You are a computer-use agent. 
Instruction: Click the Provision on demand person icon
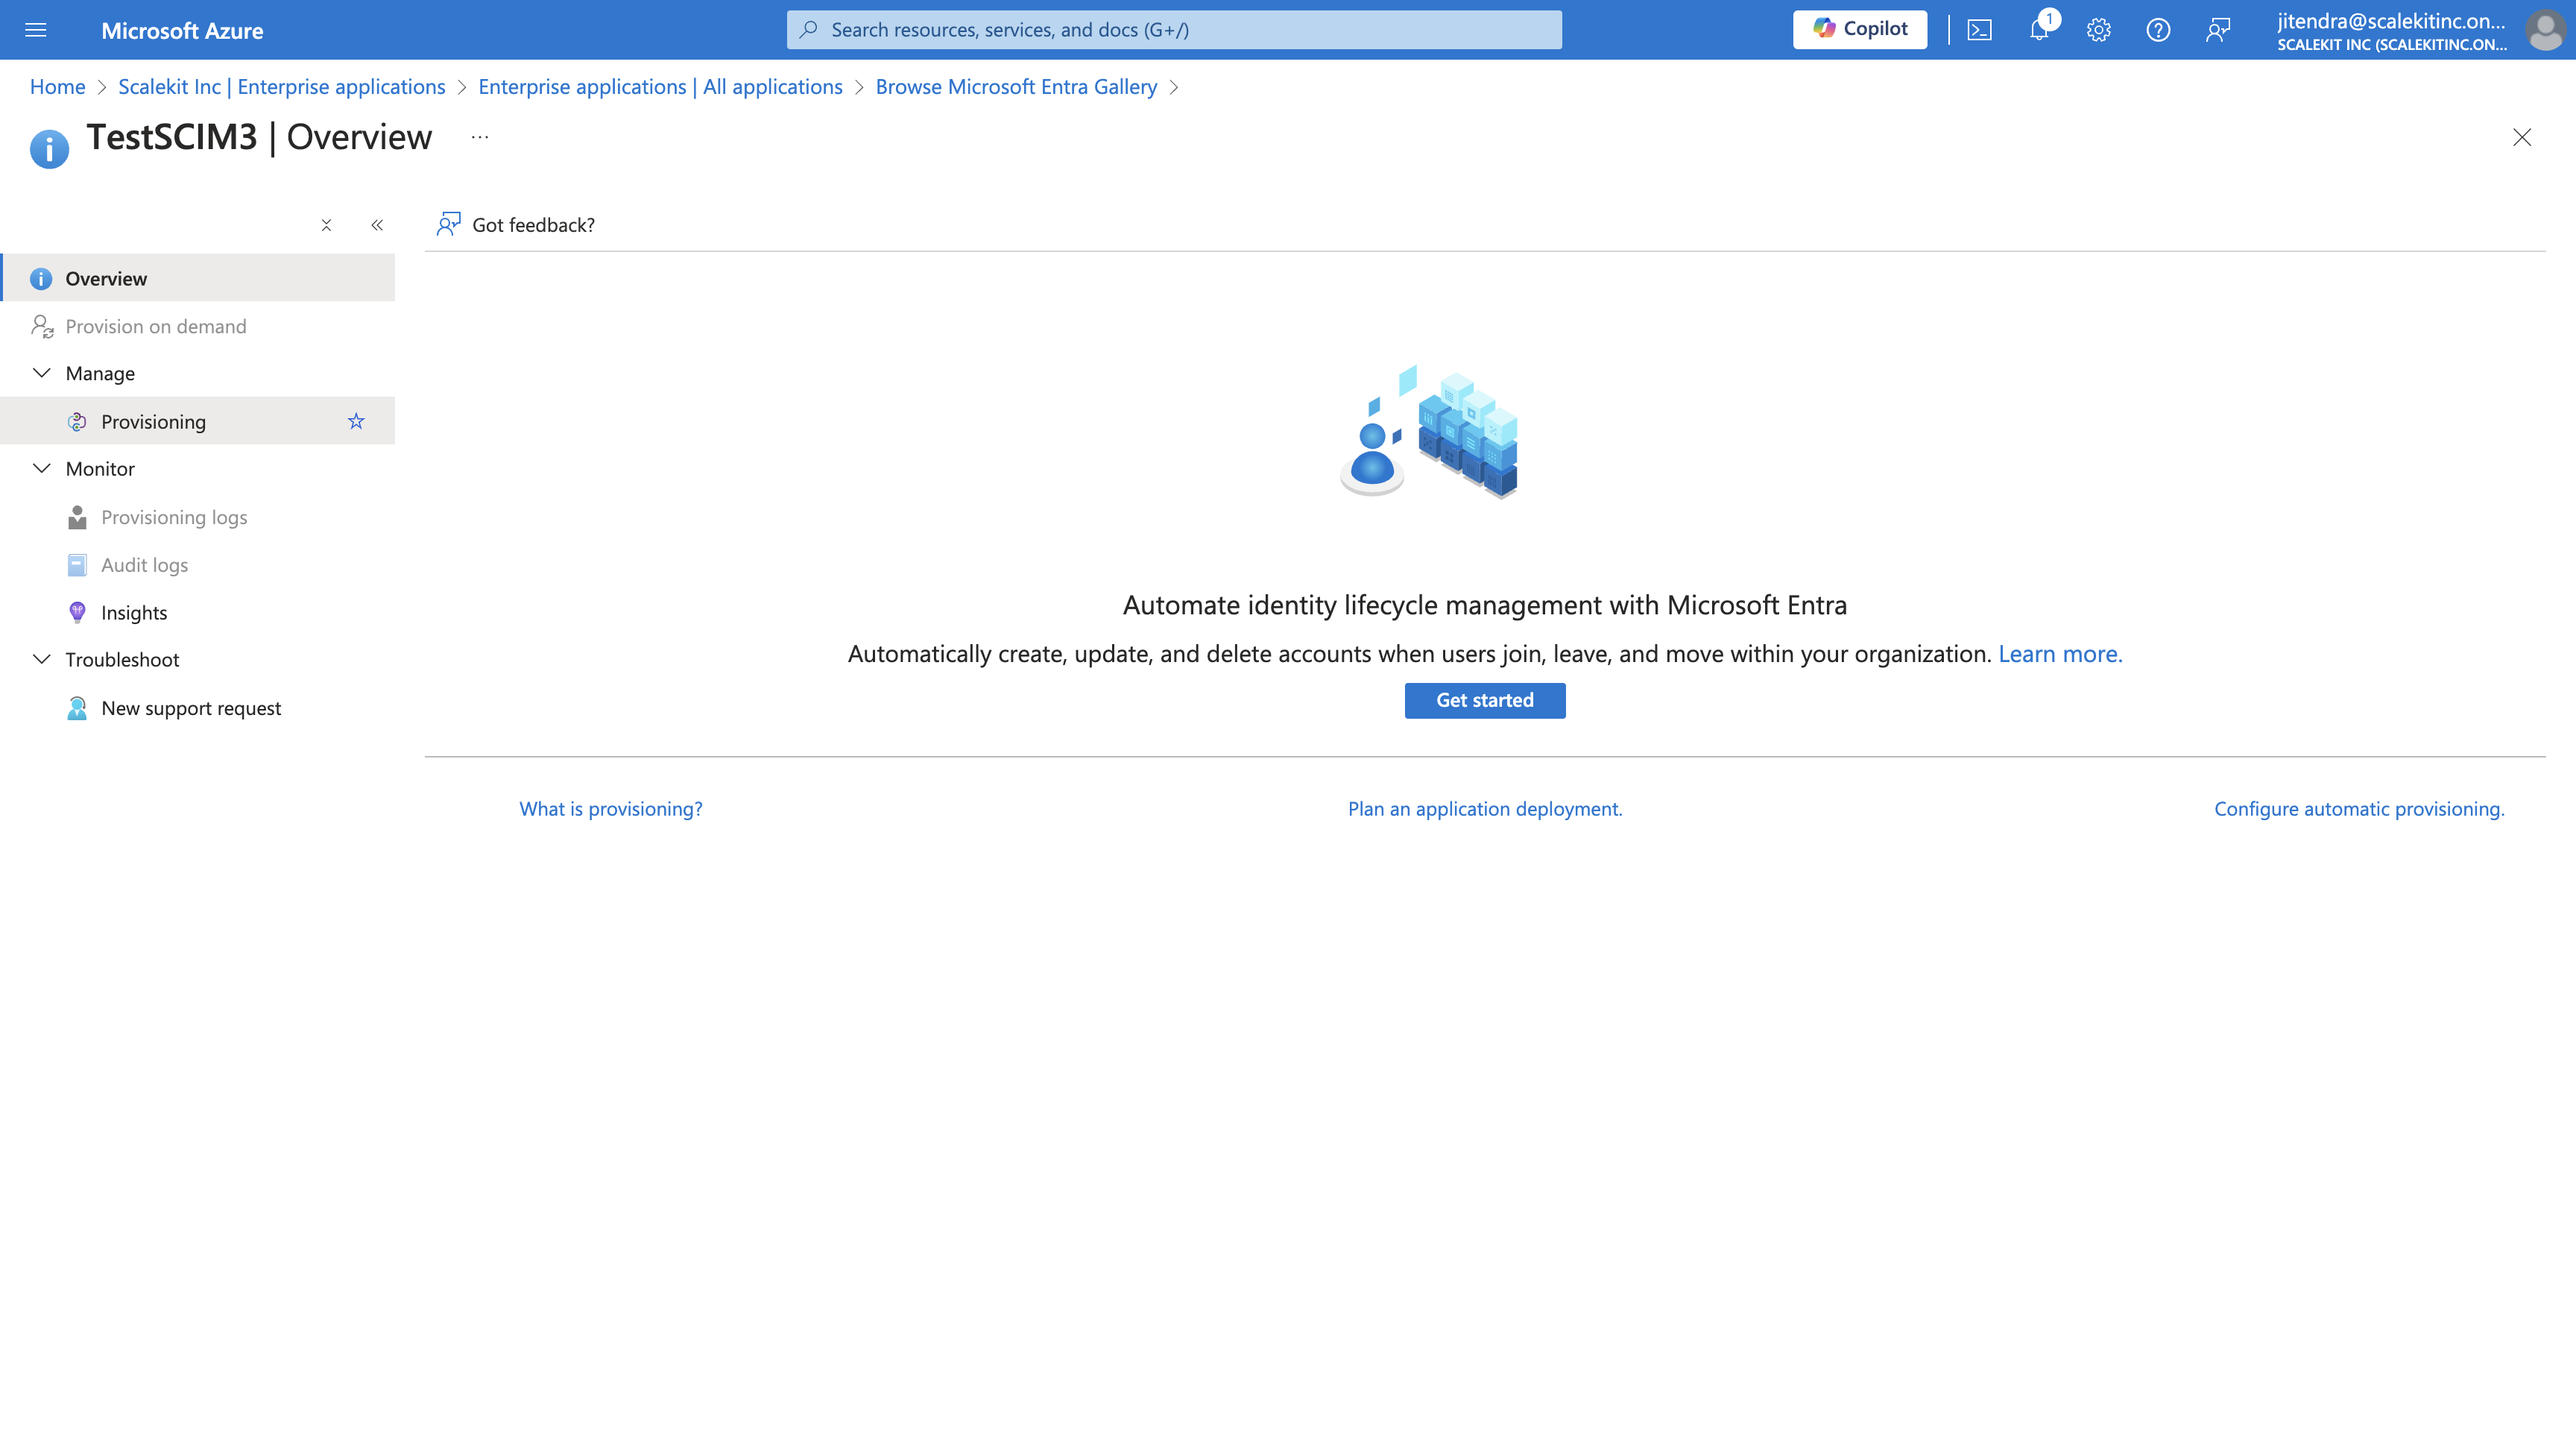click(x=42, y=326)
